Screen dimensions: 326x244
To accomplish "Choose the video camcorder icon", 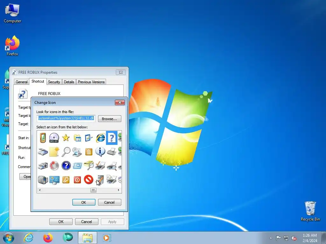I will (43, 180).
